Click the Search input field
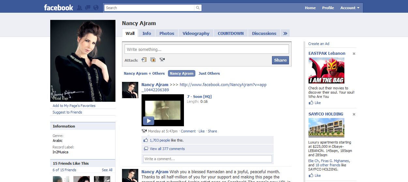408x182 pixels. 149,8
